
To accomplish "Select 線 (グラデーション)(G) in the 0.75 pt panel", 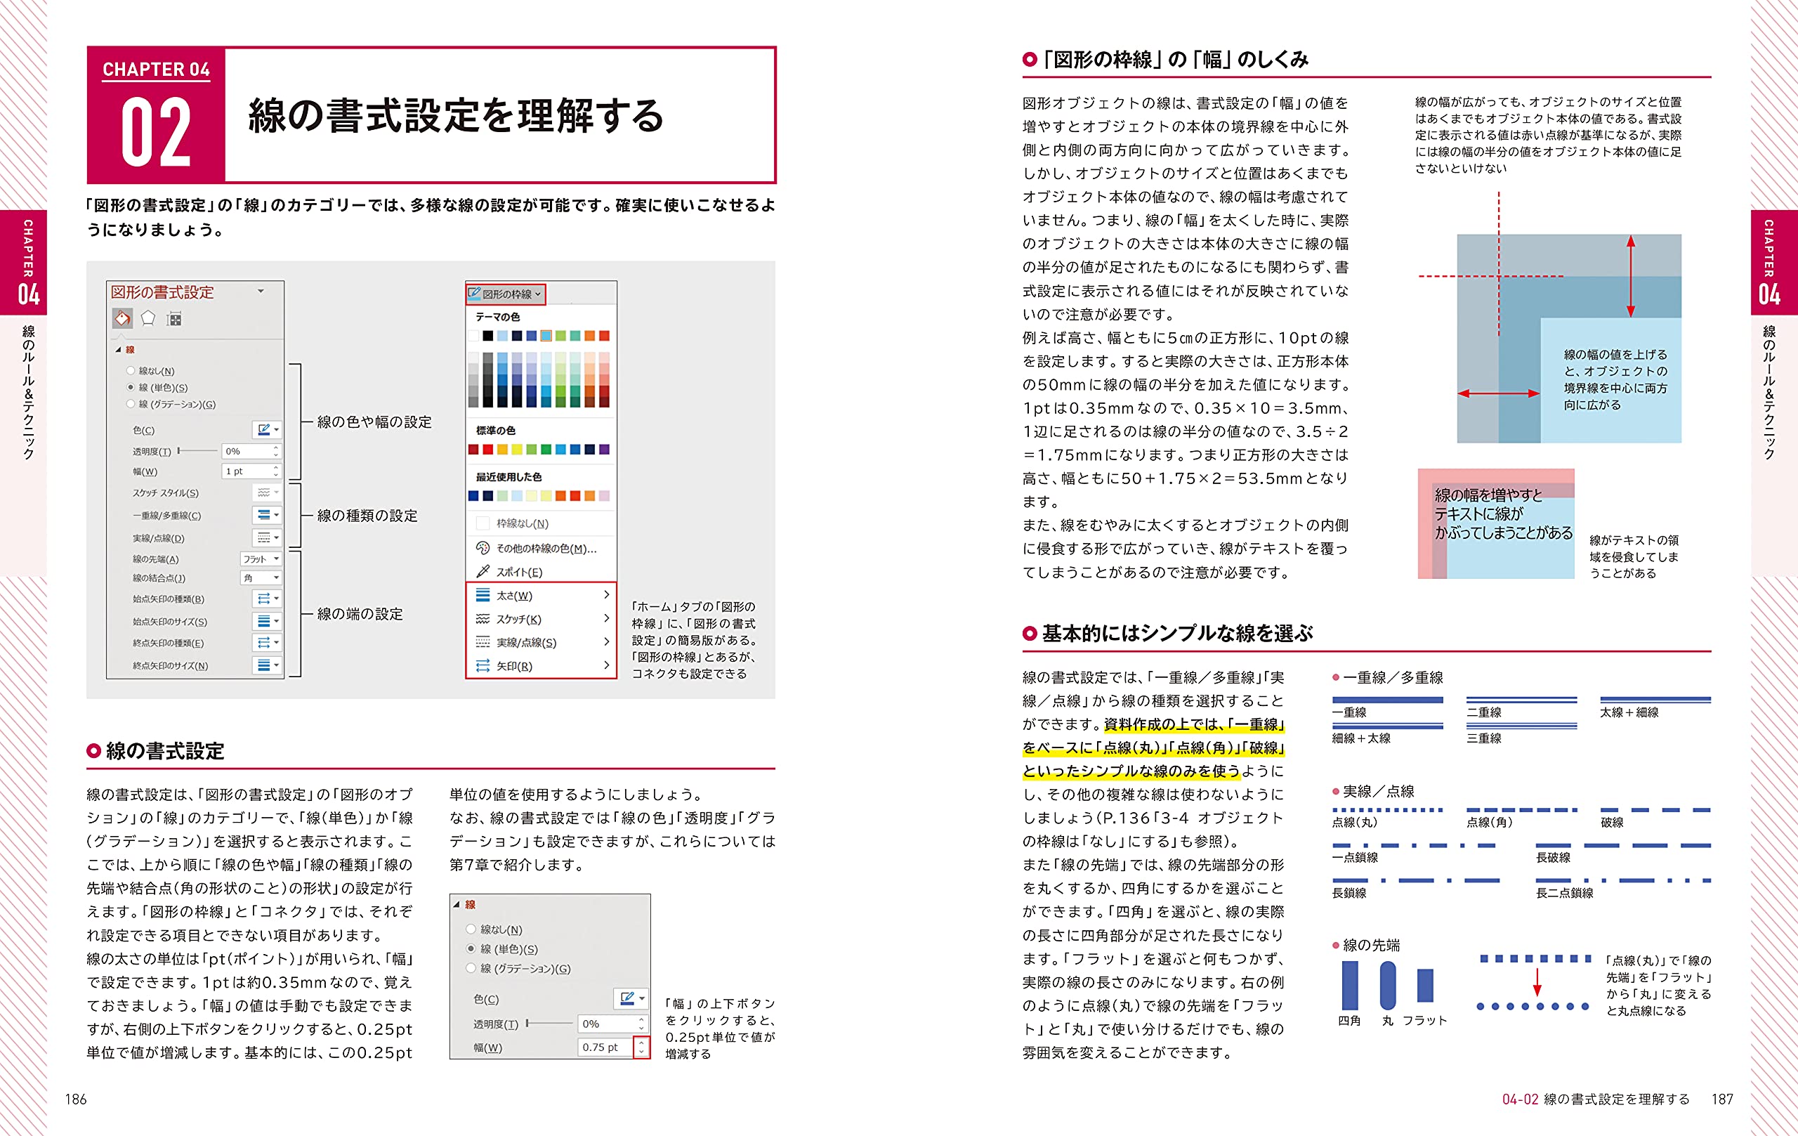I will pyautogui.click(x=518, y=968).
